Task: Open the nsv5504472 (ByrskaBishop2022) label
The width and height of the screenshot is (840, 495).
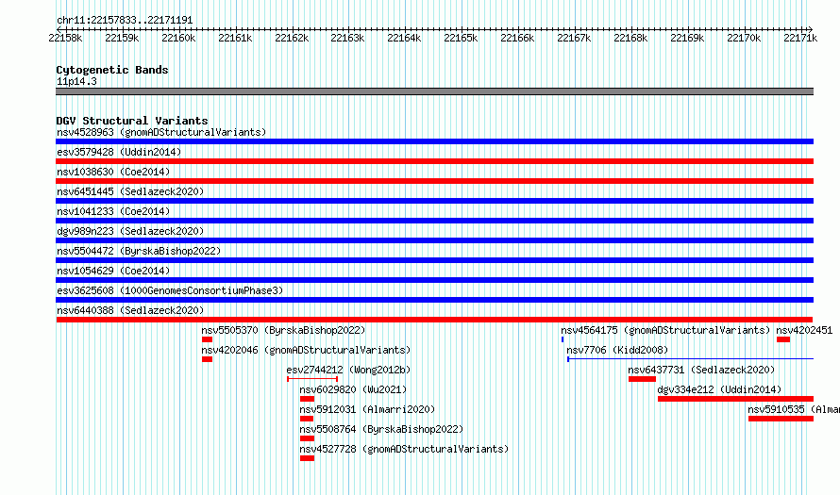Action: [x=139, y=251]
